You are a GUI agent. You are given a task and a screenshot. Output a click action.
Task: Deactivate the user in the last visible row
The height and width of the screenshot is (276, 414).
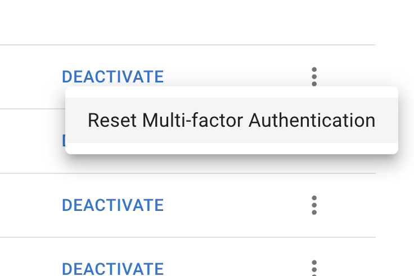[112, 269]
